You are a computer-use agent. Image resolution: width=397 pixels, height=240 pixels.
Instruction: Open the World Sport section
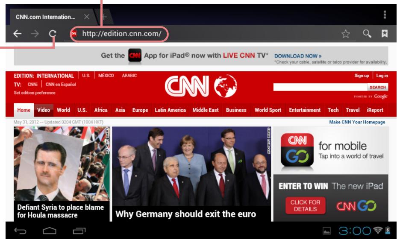(268, 110)
